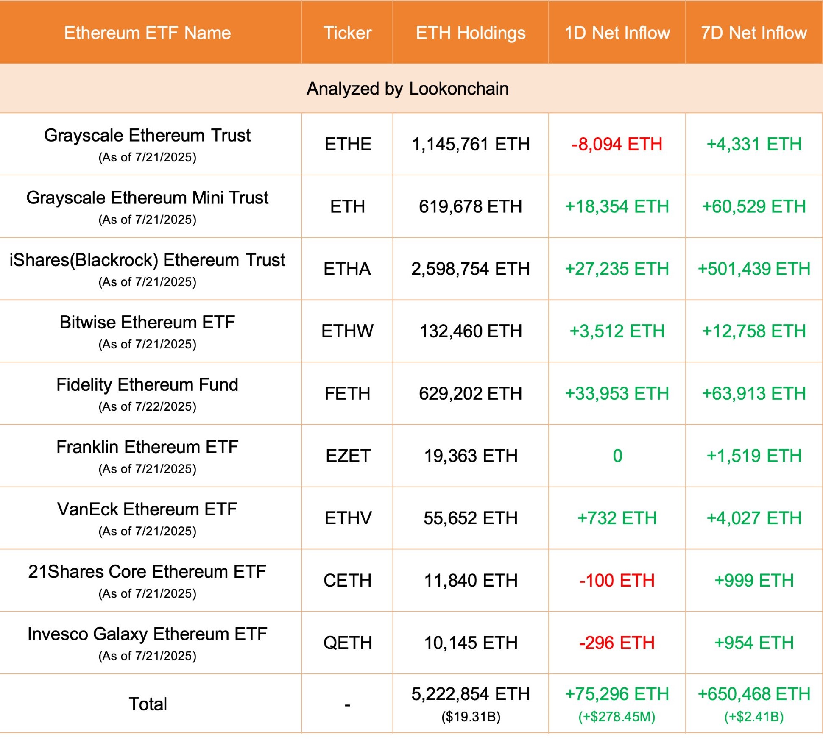
Task: Click the 'ETH Holdings' column header
Action: point(471,33)
